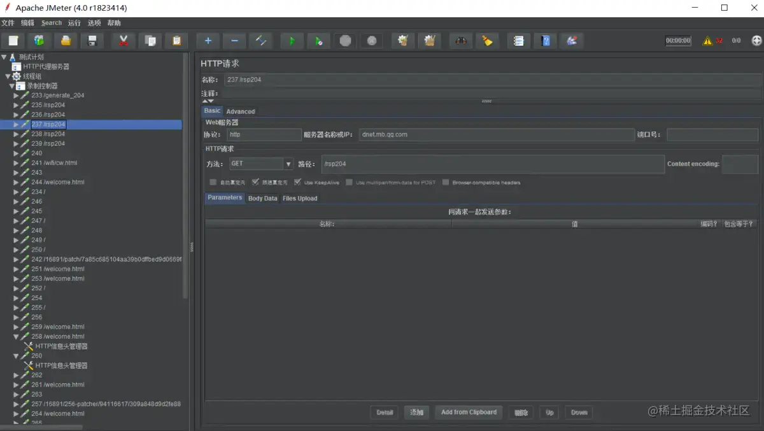
Task: Click the 路径 field containing /rsp204
Action: (x=493, y=164)
